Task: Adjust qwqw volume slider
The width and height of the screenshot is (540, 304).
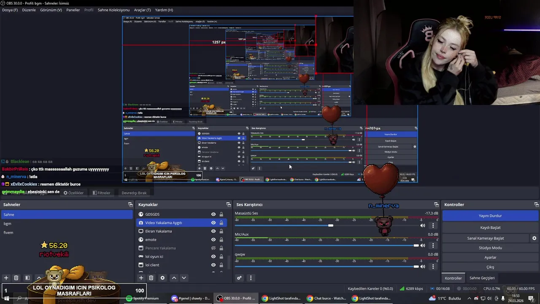Action: 416,266
